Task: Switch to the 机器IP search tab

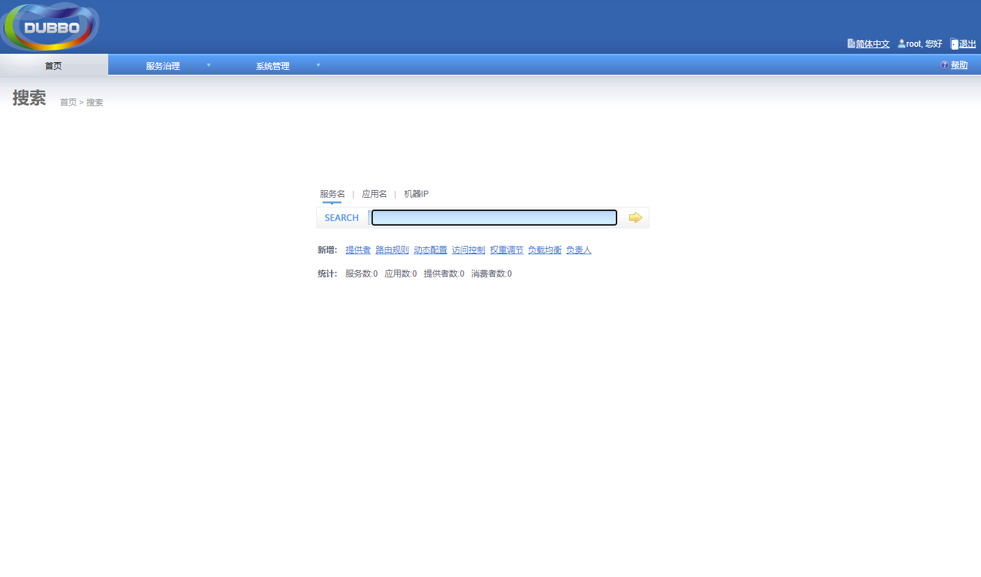Action: pyautogui.click(x=416, y=194)
